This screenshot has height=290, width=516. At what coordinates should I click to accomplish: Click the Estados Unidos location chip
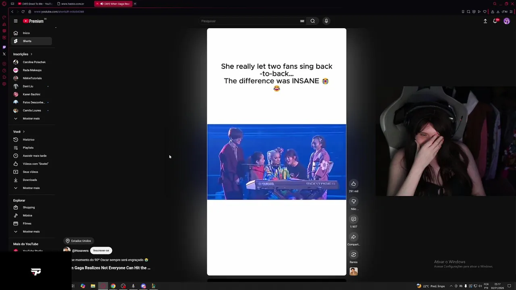[78, 241]
